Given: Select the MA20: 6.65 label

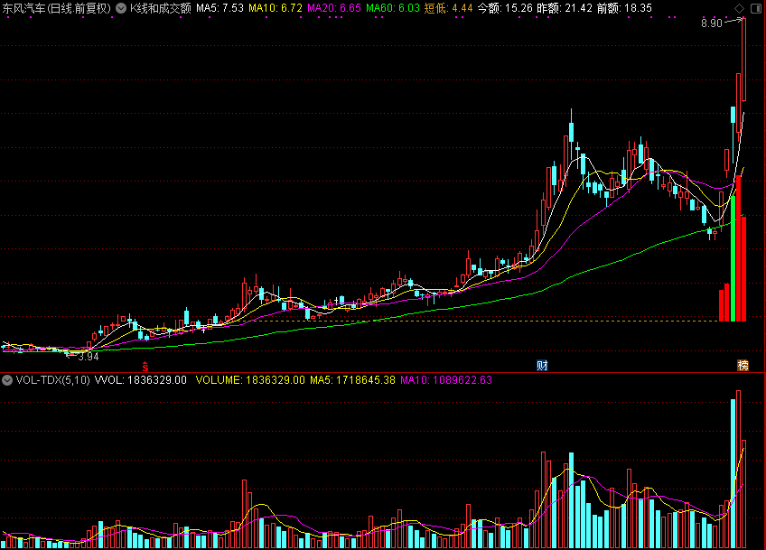Looking at the screenshot, I should (x=334, y=8).
